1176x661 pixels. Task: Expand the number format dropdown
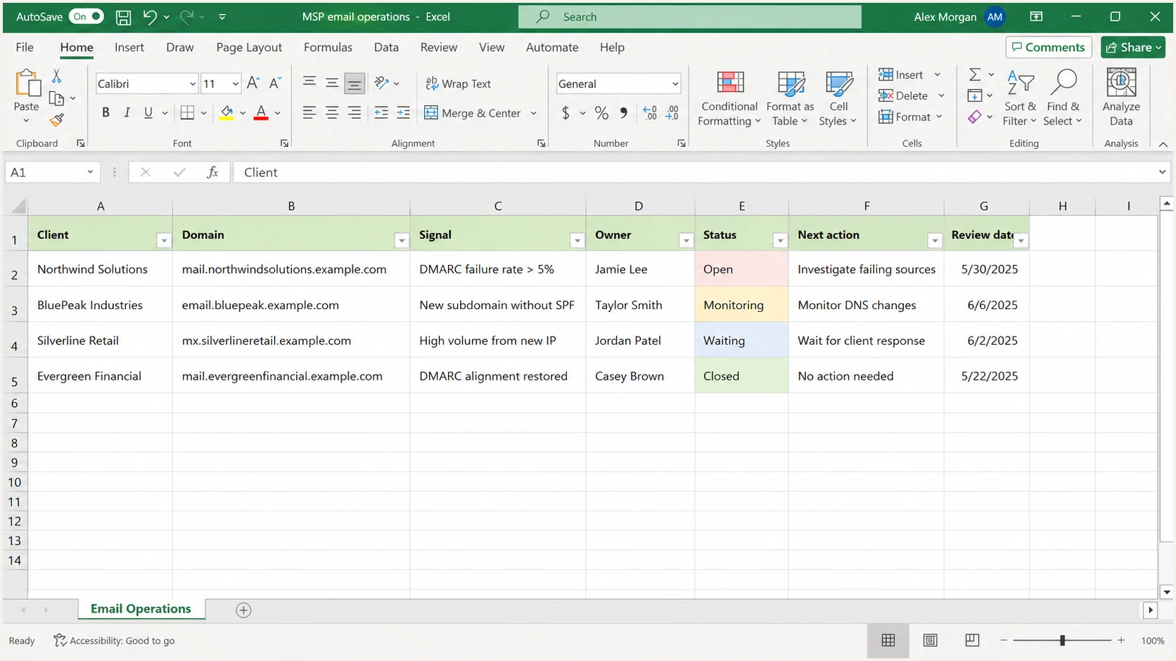pos(675,84)
